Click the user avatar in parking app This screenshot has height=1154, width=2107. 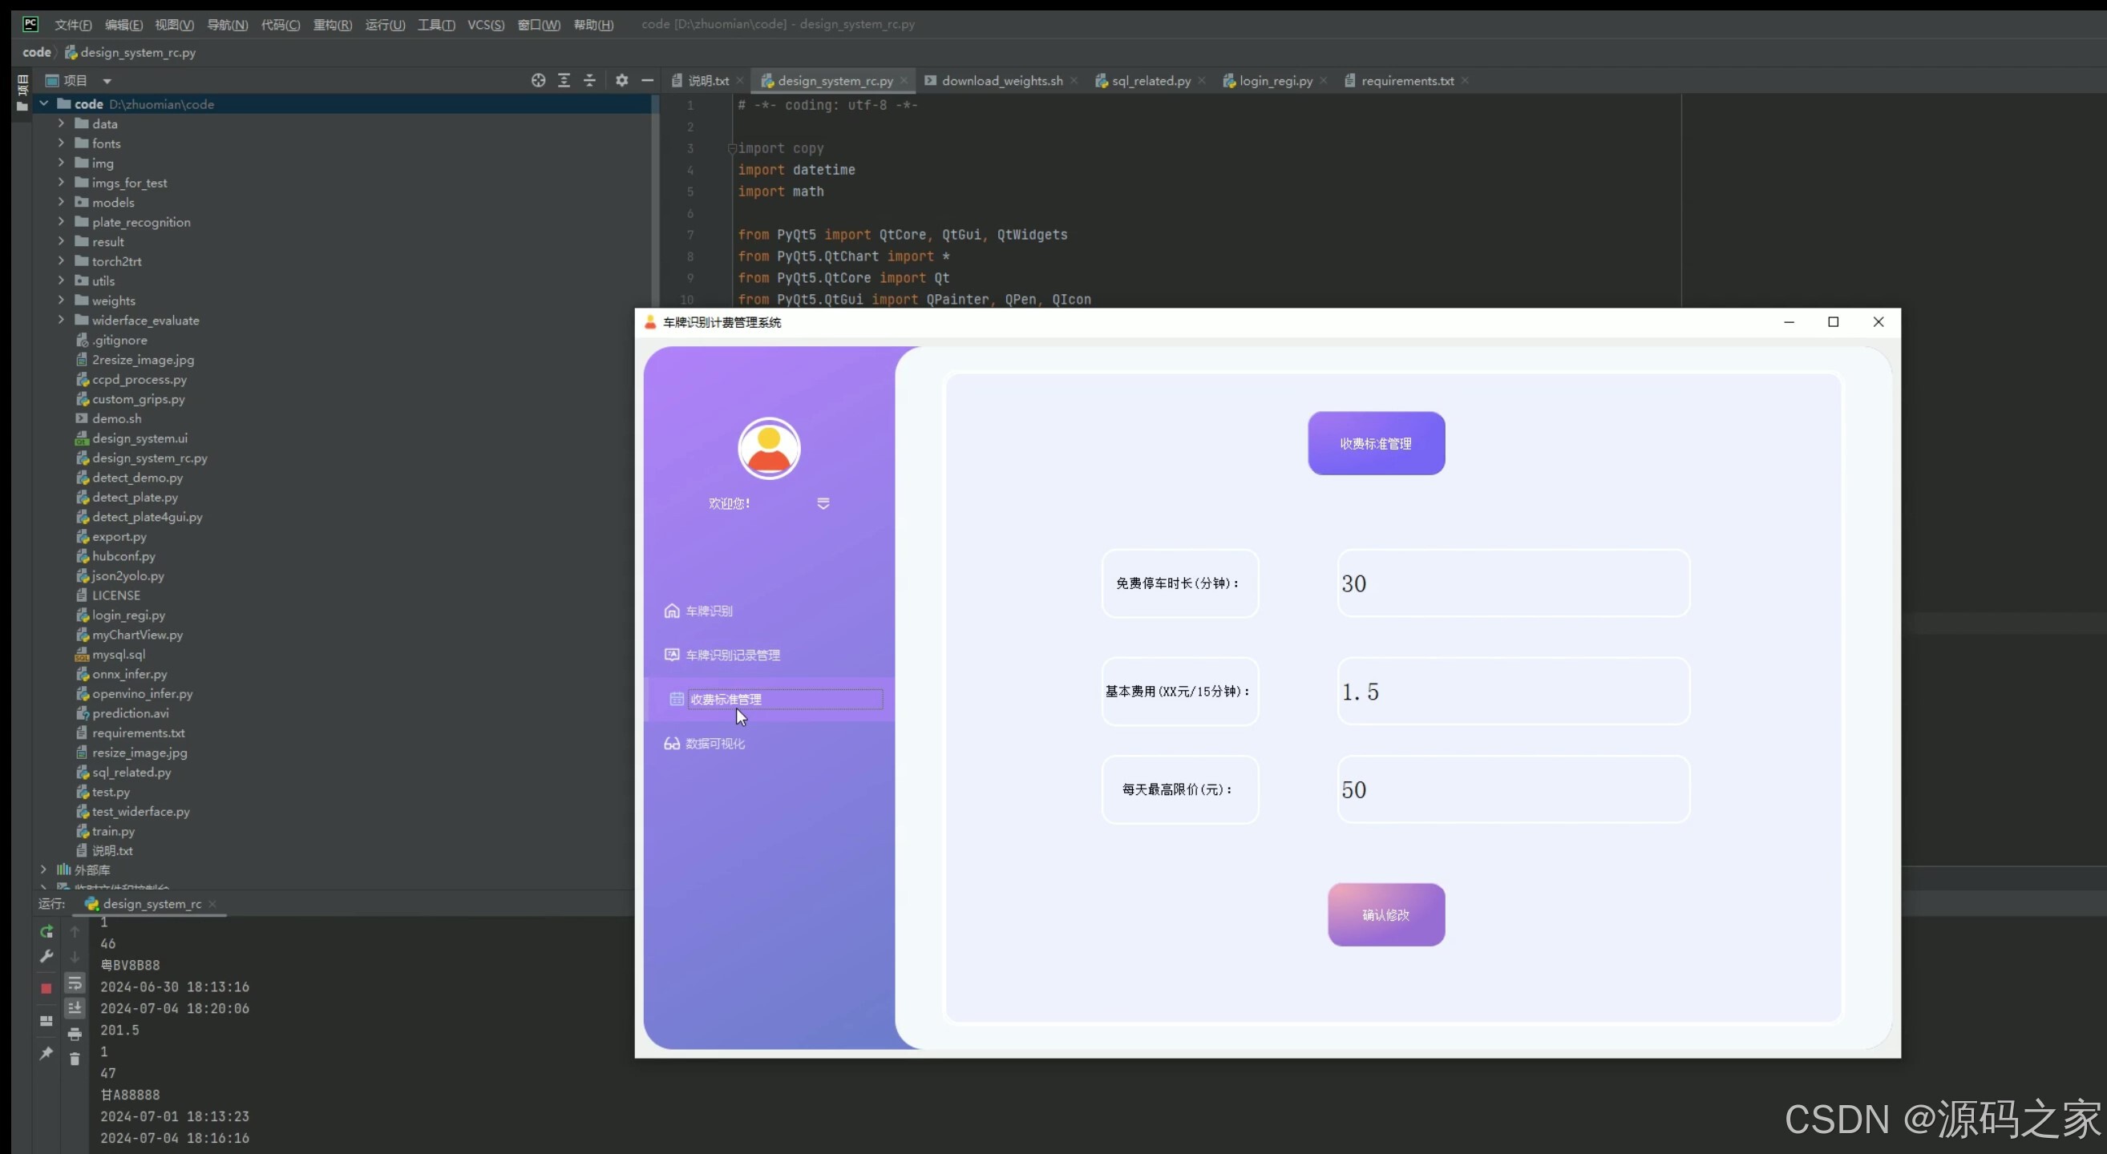[769, 448]
